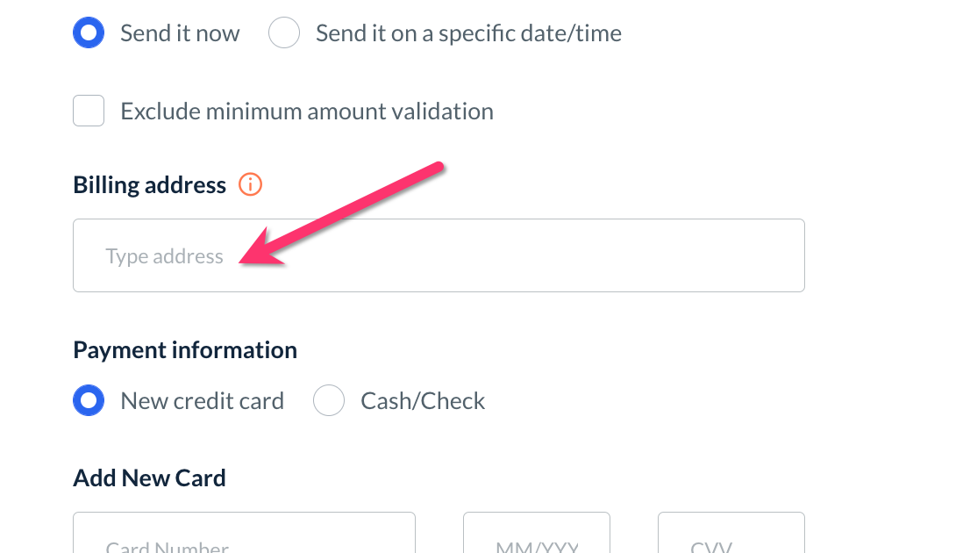Click the 'Type address' placeholder text
The image size is (970, 553).
point(165,256)
